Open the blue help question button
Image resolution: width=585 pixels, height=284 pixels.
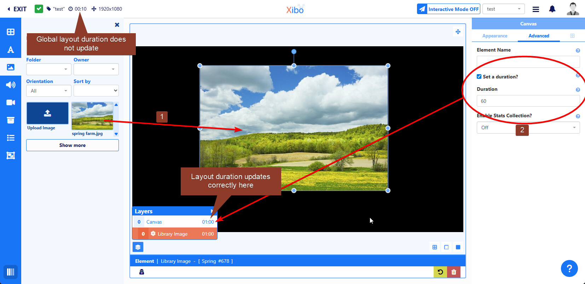pyautogui.click(x=569, y=269)
